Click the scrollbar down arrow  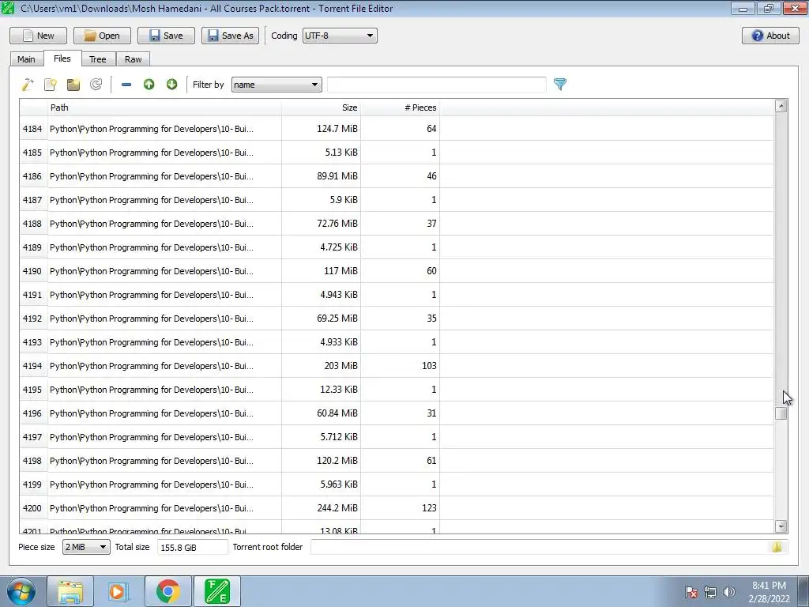click(781, 526)
